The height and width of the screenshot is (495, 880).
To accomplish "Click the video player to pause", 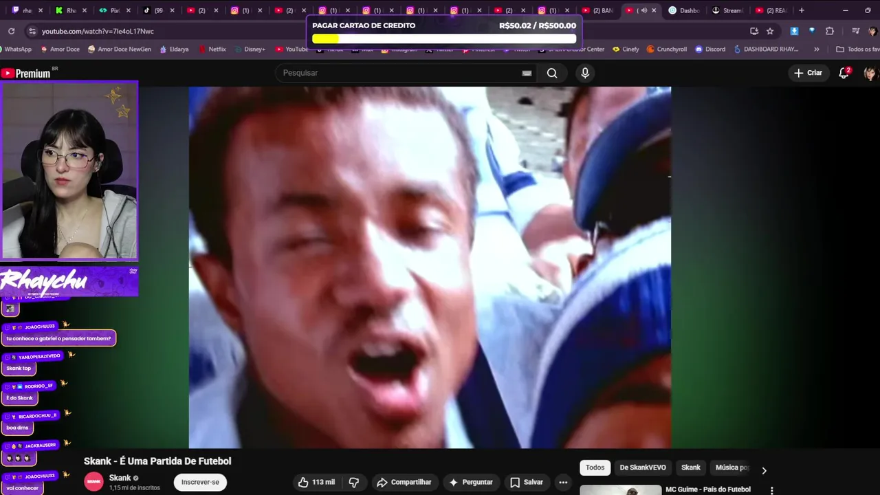I will pos(430,267).
